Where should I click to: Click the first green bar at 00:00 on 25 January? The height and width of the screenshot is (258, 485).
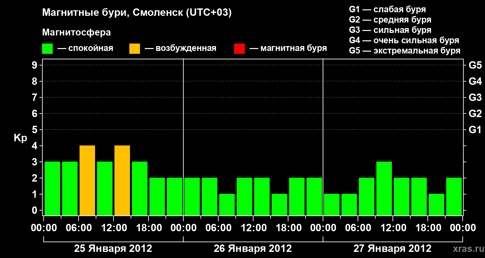52,188
